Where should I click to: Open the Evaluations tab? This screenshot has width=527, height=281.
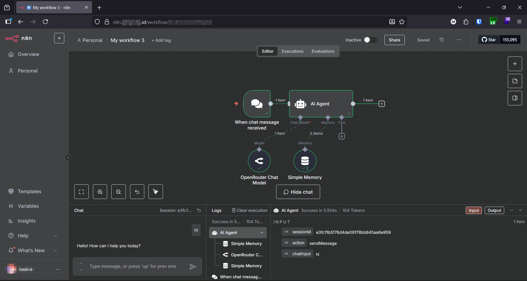coord(323,51)
